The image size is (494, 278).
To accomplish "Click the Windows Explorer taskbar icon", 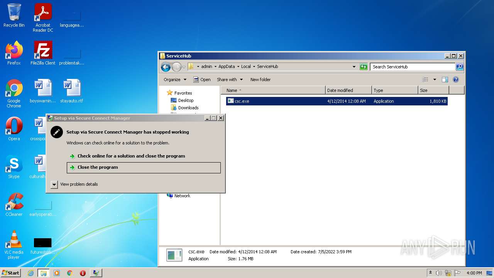I will point(44,273).
